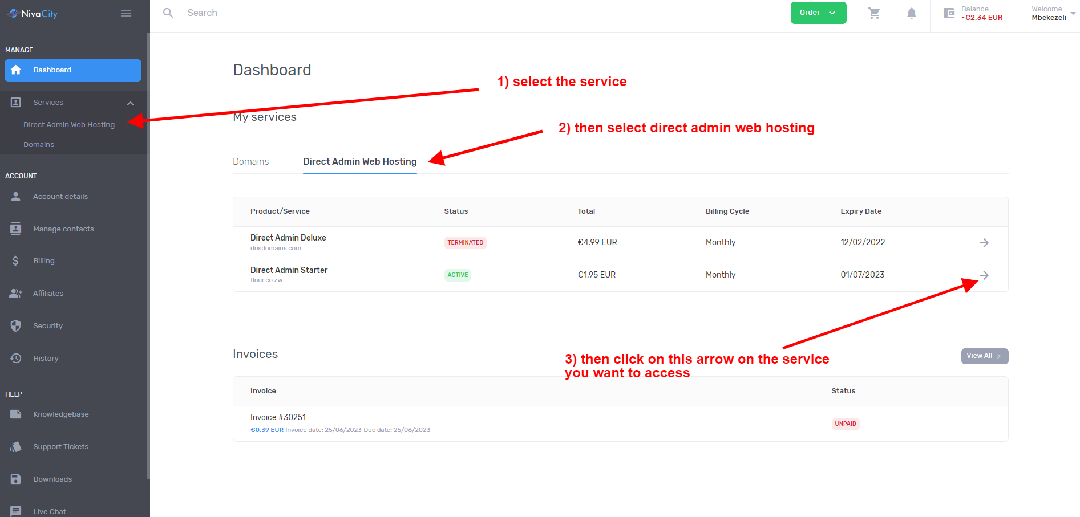Image resolution: width=1080 pixels, height=517 pixels.
Task: Click the €0.39 EUR invoice amount
Action: (x=267, y=430)
